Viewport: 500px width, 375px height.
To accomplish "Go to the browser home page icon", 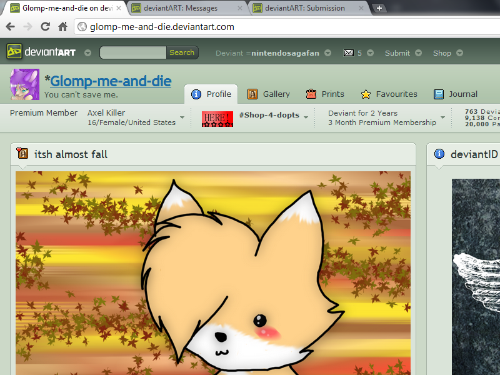I will click(63, 27).
